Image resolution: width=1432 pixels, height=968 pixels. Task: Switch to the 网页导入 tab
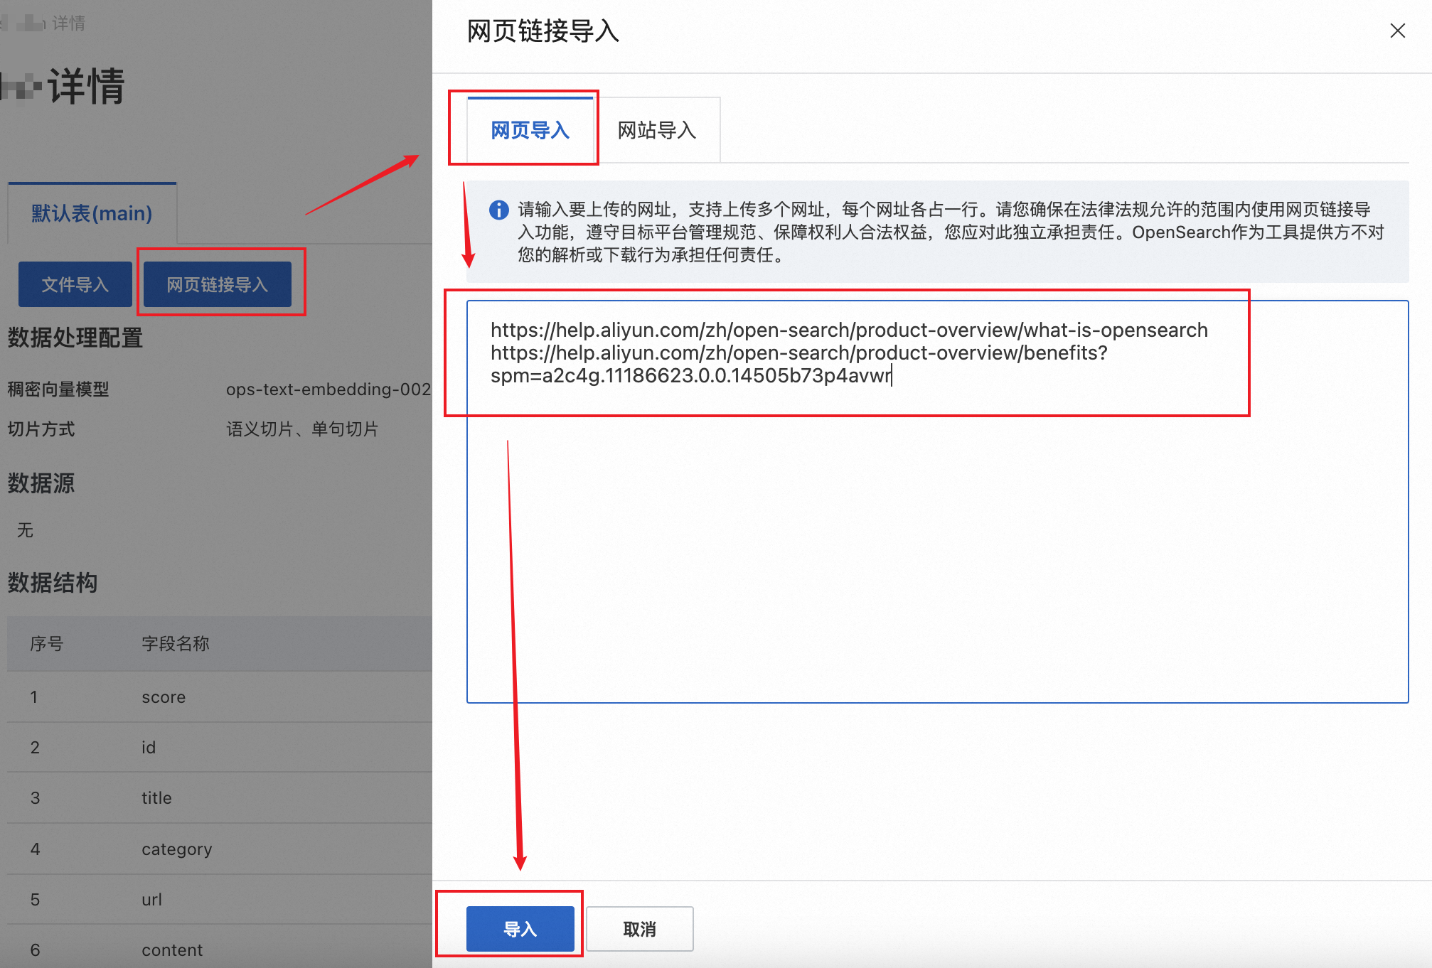pyautogui.click(x=530, y=130)
